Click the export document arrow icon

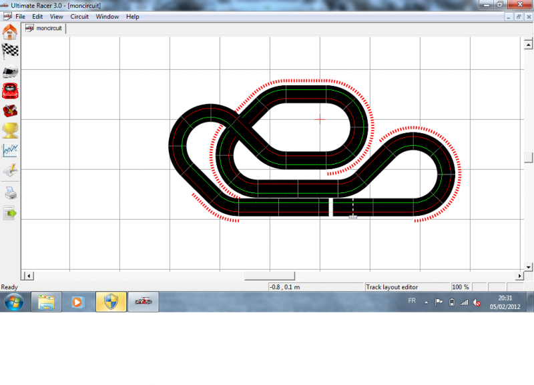coord(10,213)
